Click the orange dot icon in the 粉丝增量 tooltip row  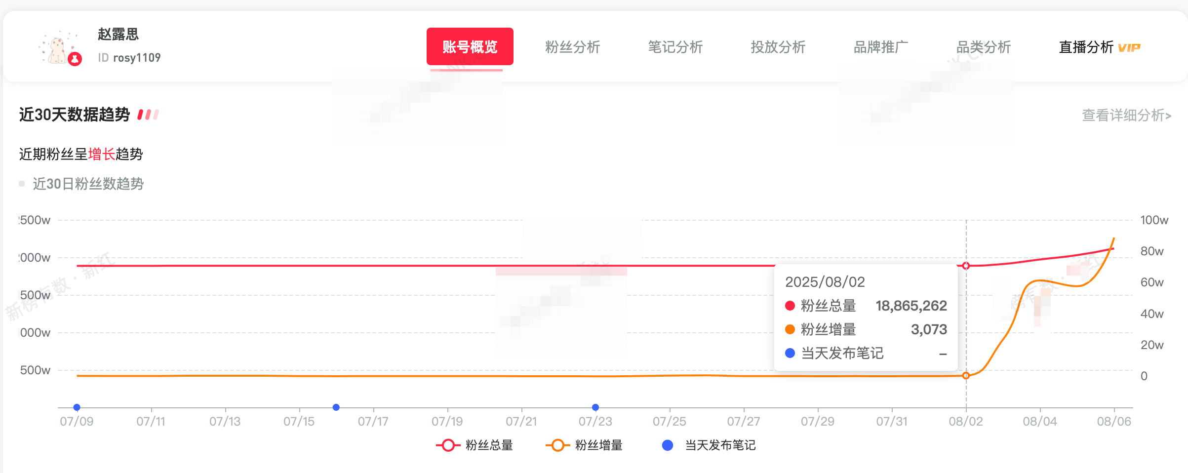[x=792, y=330]
